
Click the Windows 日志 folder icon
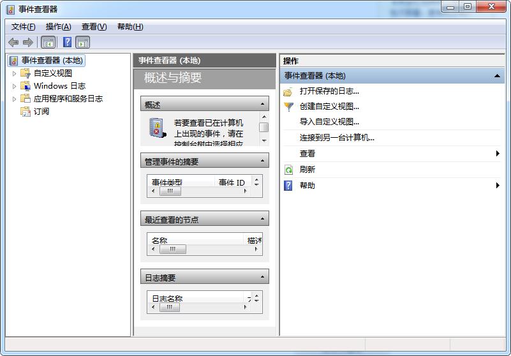click(x=26, y=85)
